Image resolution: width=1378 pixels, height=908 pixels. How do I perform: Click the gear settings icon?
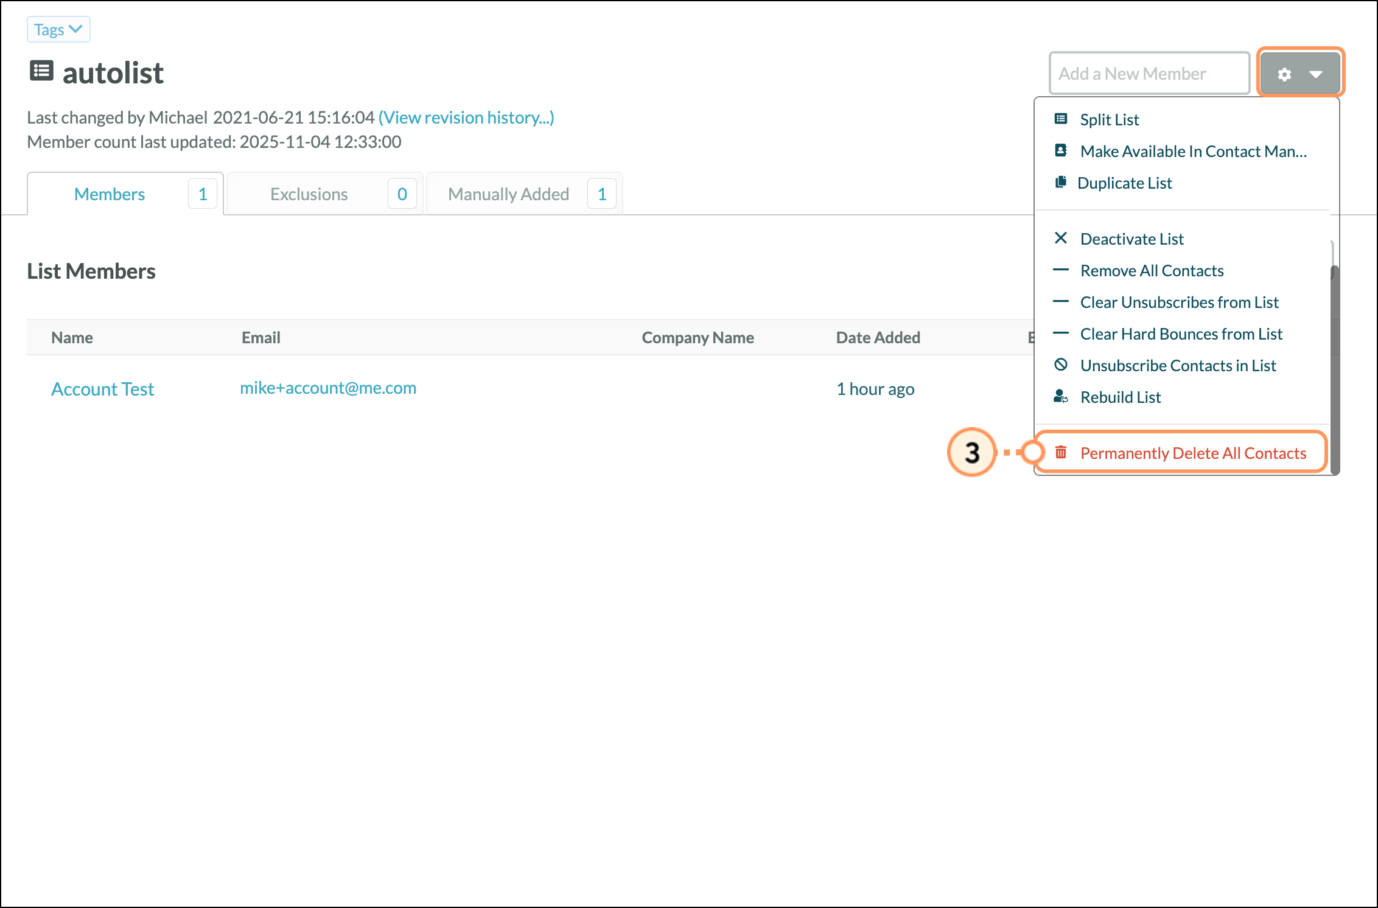pos(1284,74)
